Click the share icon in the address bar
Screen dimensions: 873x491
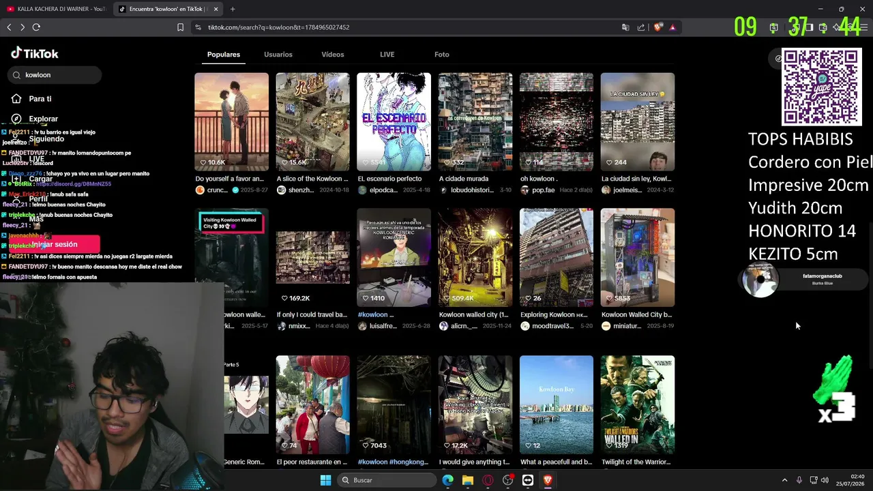[641, 27]
